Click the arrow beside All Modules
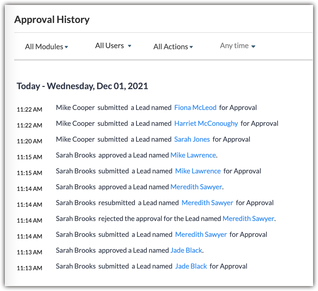The image size is (318, 291). tap(66, 47)
